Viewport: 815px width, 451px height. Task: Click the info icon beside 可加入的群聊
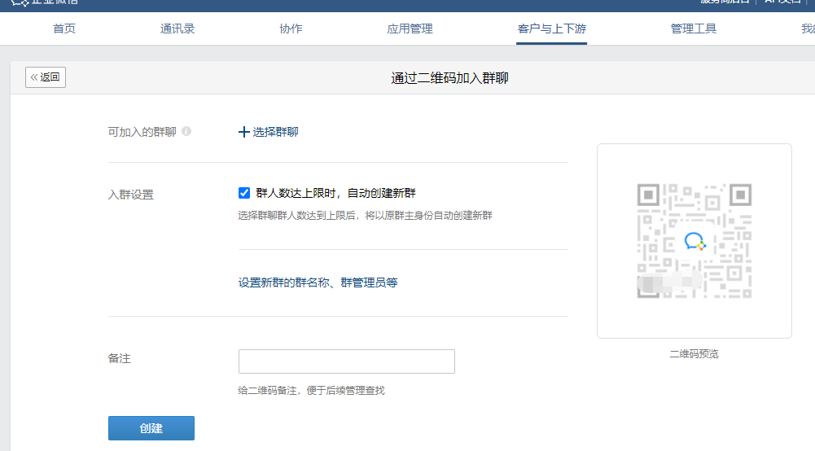186,131
